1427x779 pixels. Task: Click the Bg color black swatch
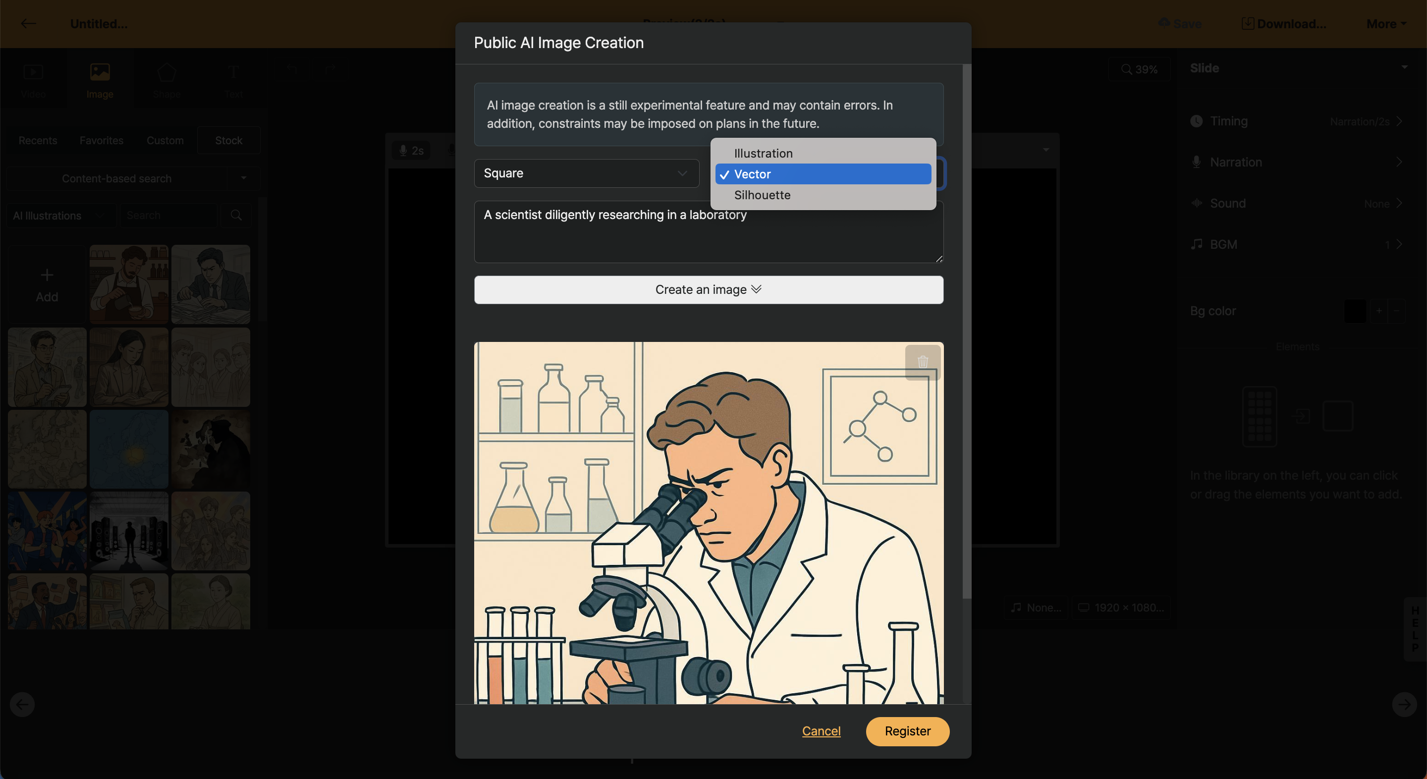point(1355,311)
